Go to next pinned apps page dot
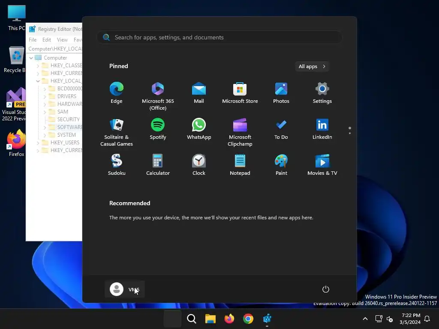 (350, 133)
